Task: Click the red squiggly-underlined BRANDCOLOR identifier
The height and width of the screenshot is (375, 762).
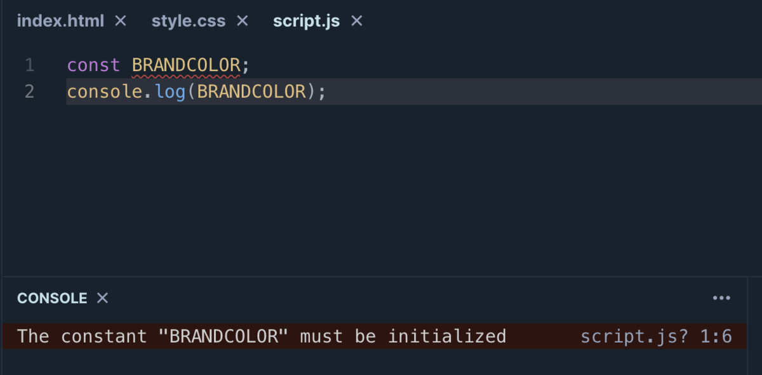Action: pyautogui.click(x=187, y=64)
